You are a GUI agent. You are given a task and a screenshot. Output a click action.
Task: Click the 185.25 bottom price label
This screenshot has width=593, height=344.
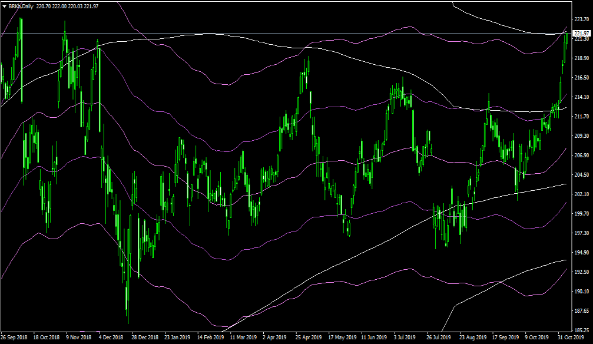582,330
